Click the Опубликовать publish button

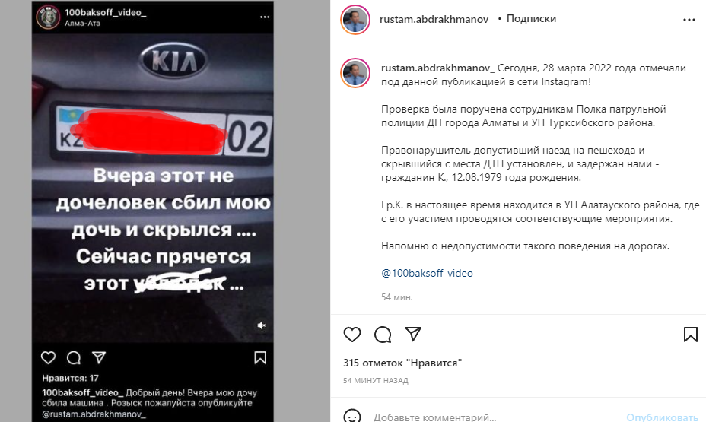coord(663,417)
